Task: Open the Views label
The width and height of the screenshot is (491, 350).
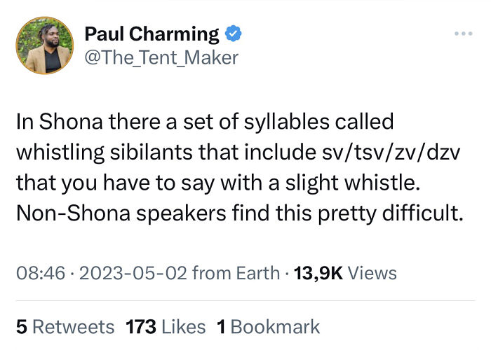Action: pos(372,273)
